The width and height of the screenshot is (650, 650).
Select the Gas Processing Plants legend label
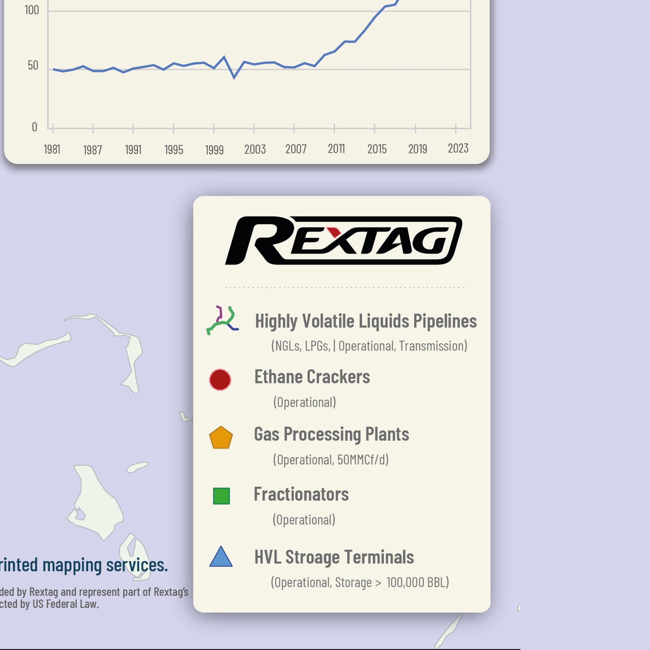pos(331,434)
